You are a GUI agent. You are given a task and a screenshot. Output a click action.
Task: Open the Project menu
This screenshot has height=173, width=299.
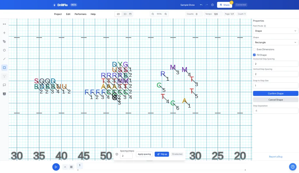point(58,14)
